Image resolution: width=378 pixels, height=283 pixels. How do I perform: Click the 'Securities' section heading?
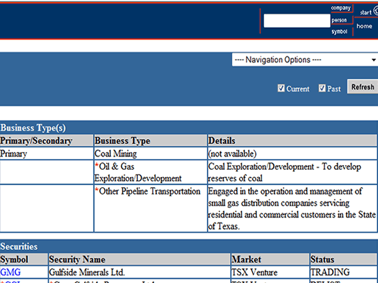(x=19, y=247)
